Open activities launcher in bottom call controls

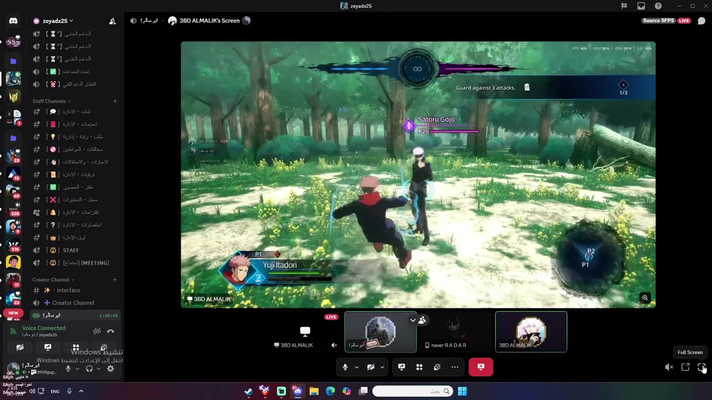click(x=419, y=367)
